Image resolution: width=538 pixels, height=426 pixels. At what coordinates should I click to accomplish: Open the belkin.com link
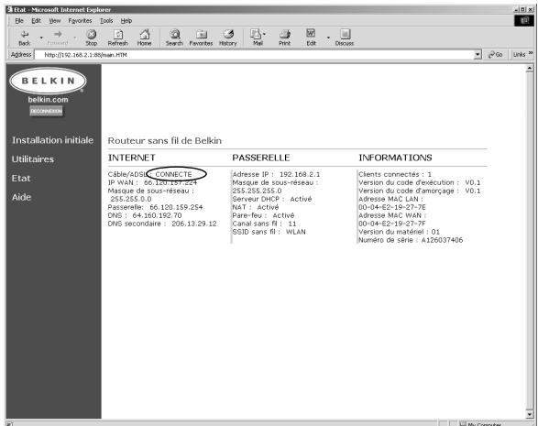pyautogui.click(x=48, y=100)
